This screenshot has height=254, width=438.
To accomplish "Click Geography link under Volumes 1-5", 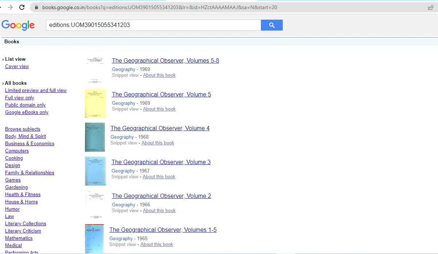I will click(x=121, y=239).
